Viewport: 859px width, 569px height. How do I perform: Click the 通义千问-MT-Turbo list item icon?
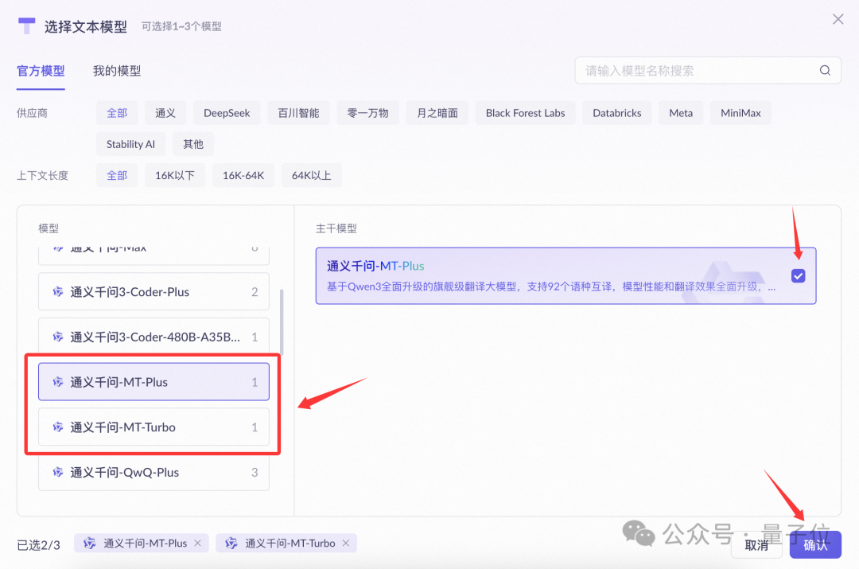coord(57,427)
